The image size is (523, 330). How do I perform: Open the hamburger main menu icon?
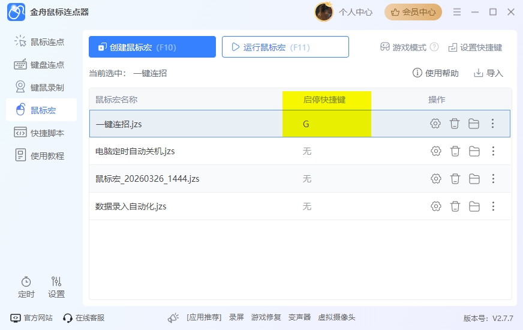[x=457, y=13]
